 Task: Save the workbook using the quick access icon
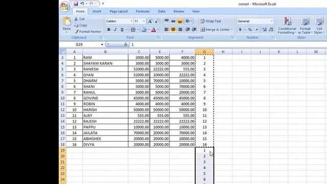tap(76, 4)
